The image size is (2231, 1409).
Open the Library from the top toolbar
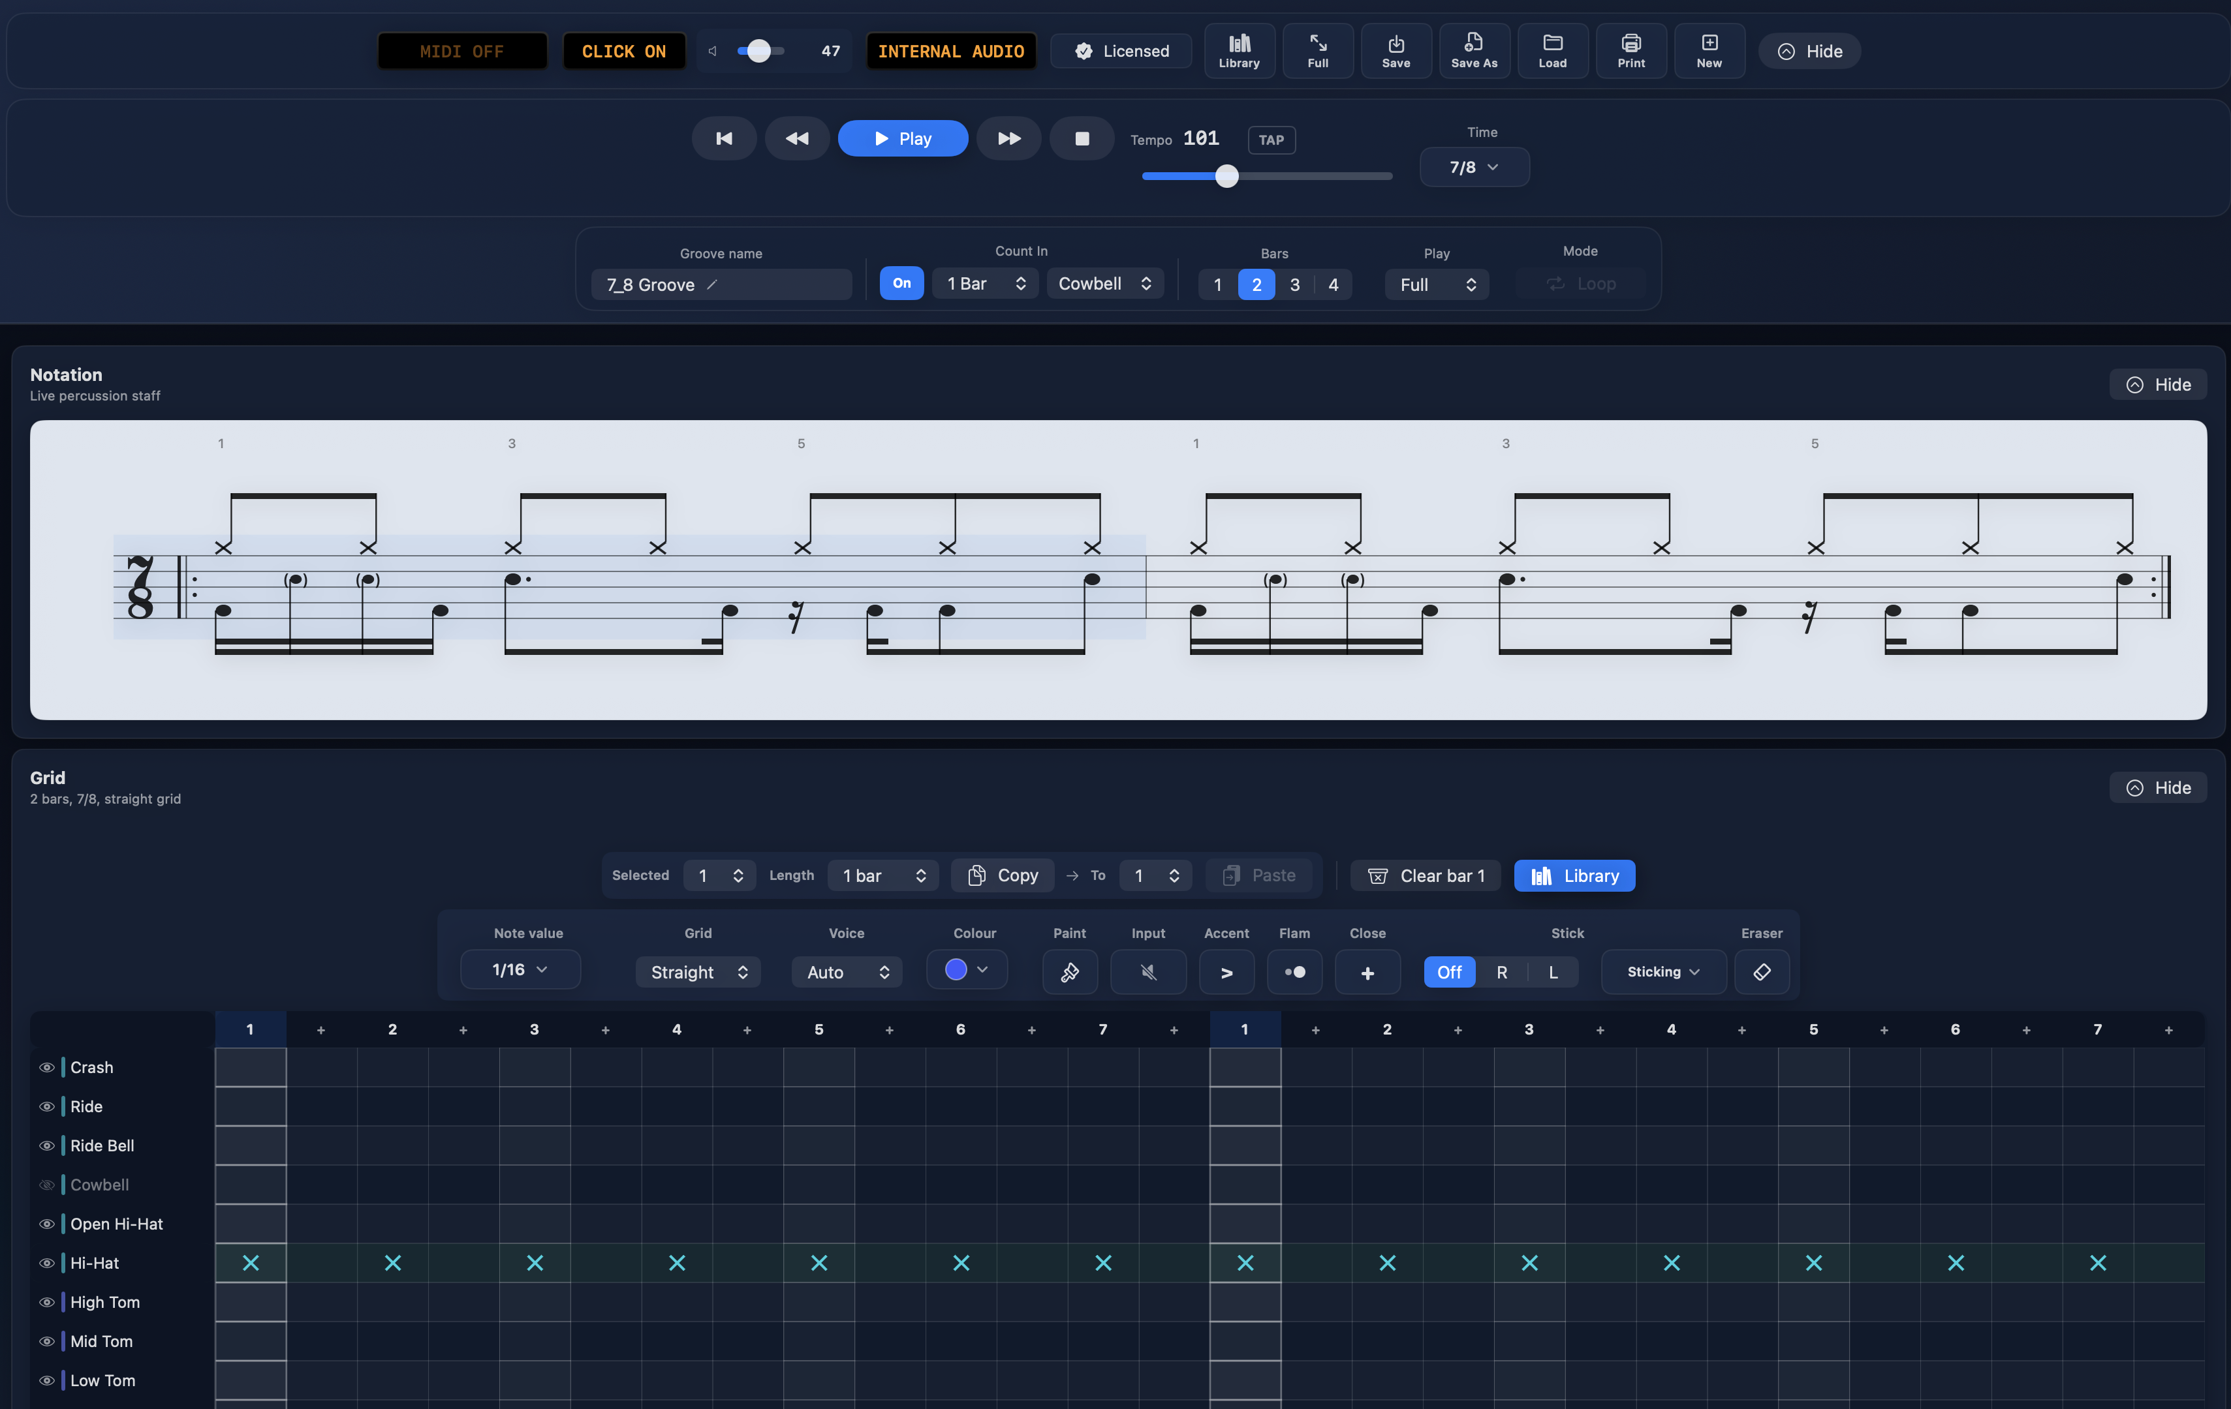1239,51
